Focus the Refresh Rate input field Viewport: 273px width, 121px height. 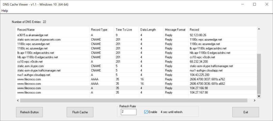click(129, 112)
